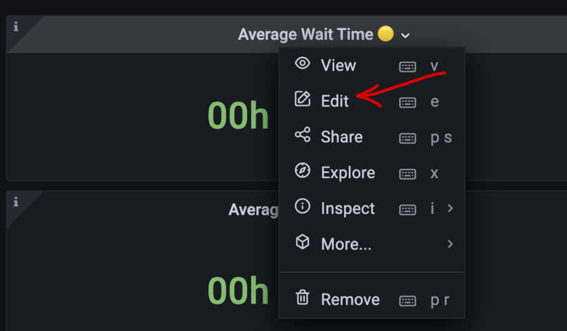Image resolution: width=567 pixels, height=331 pixels.
Task: Click the eye icon beside View
Action: pyautogui.click(x=302, y=64)
